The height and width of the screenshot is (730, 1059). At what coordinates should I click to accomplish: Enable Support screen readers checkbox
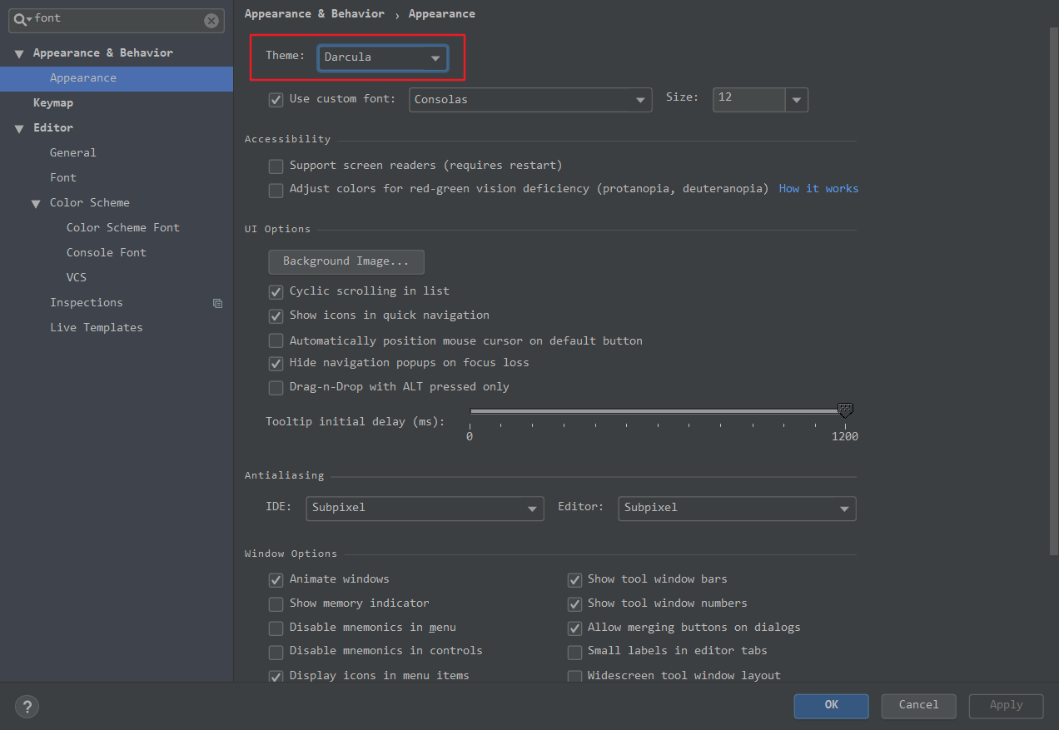coord(276,166)
